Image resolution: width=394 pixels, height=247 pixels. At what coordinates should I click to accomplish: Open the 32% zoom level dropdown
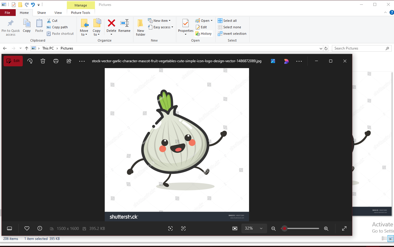click(254, 228)
